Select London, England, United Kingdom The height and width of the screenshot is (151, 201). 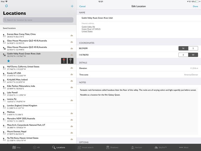38,107
